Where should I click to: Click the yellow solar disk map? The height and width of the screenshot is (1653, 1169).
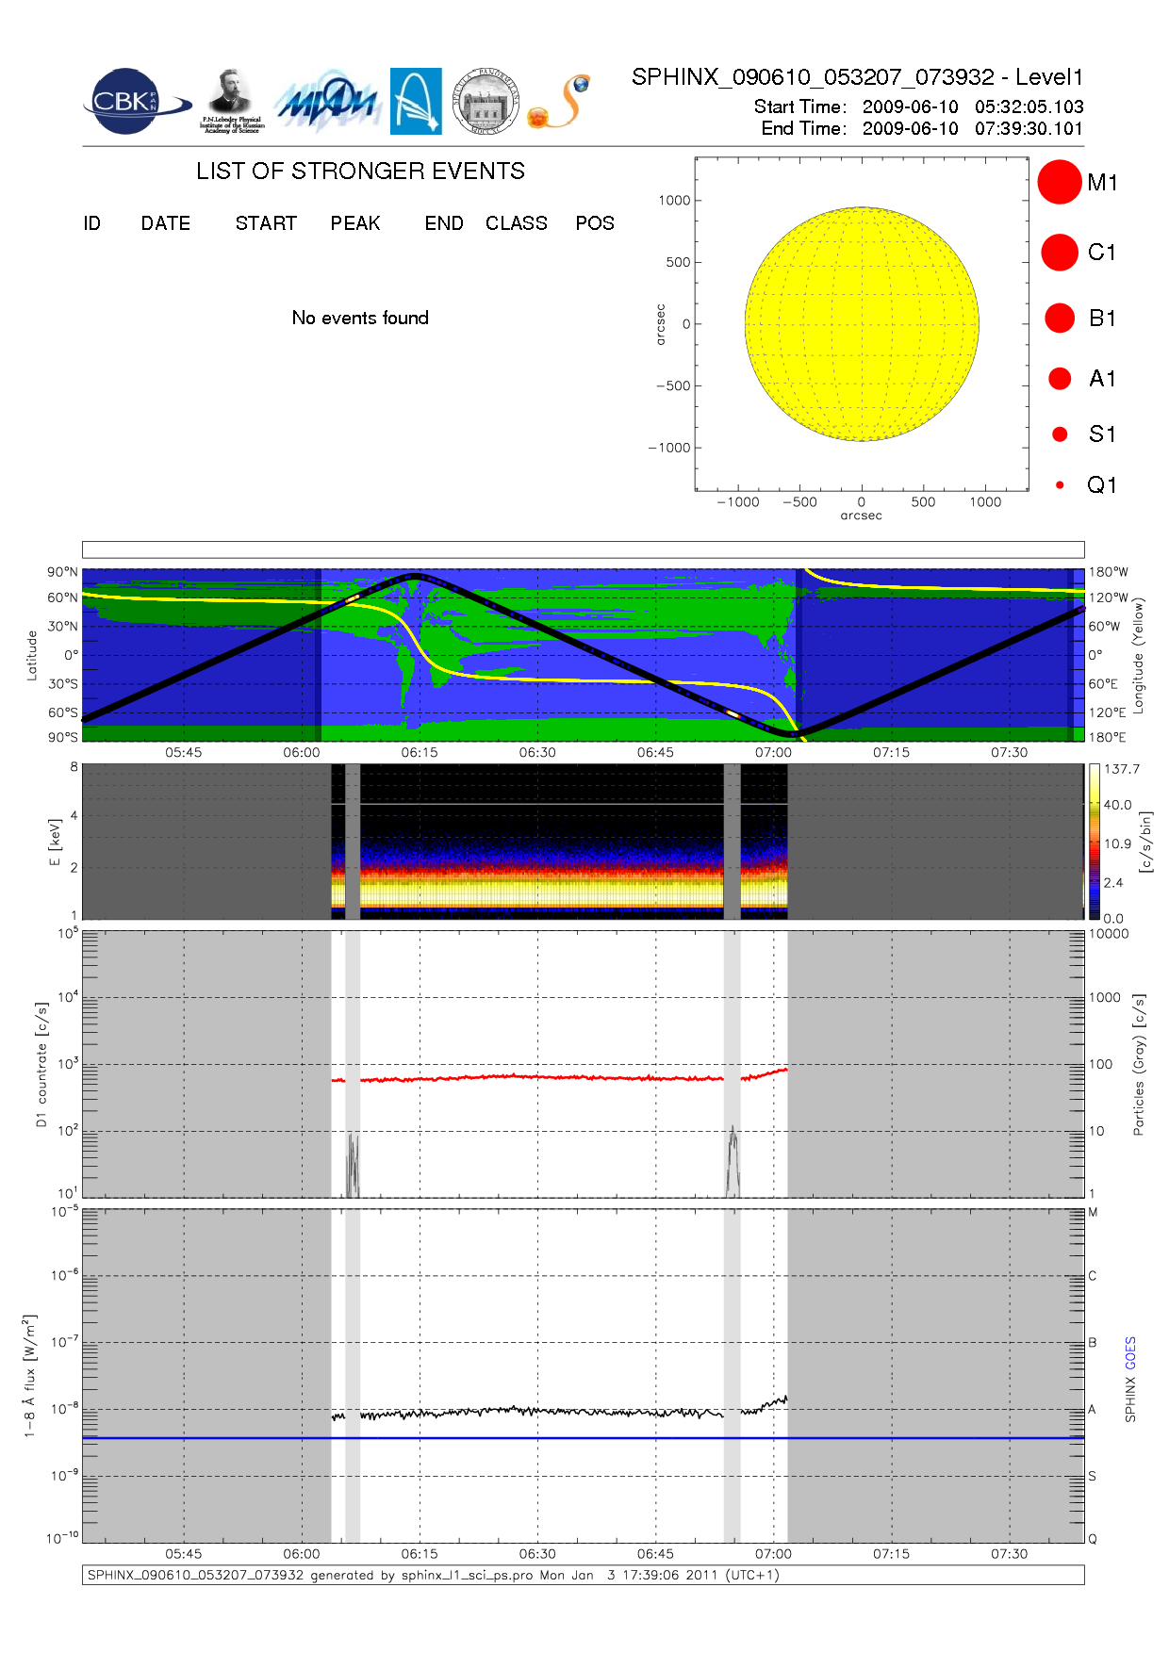[x=862, y=323]
